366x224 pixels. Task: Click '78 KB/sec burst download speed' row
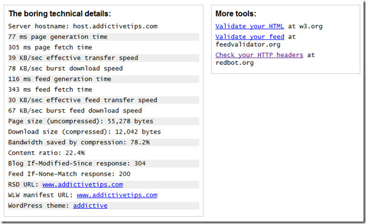coord(104,68)
